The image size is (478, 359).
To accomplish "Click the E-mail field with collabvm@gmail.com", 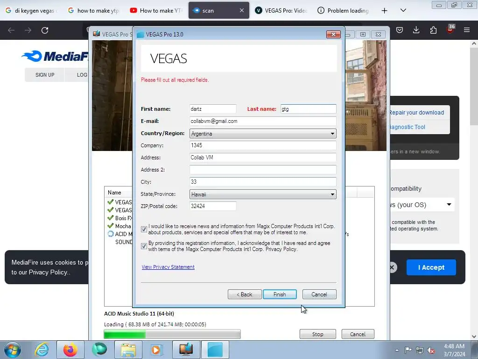I will [263, 121].
